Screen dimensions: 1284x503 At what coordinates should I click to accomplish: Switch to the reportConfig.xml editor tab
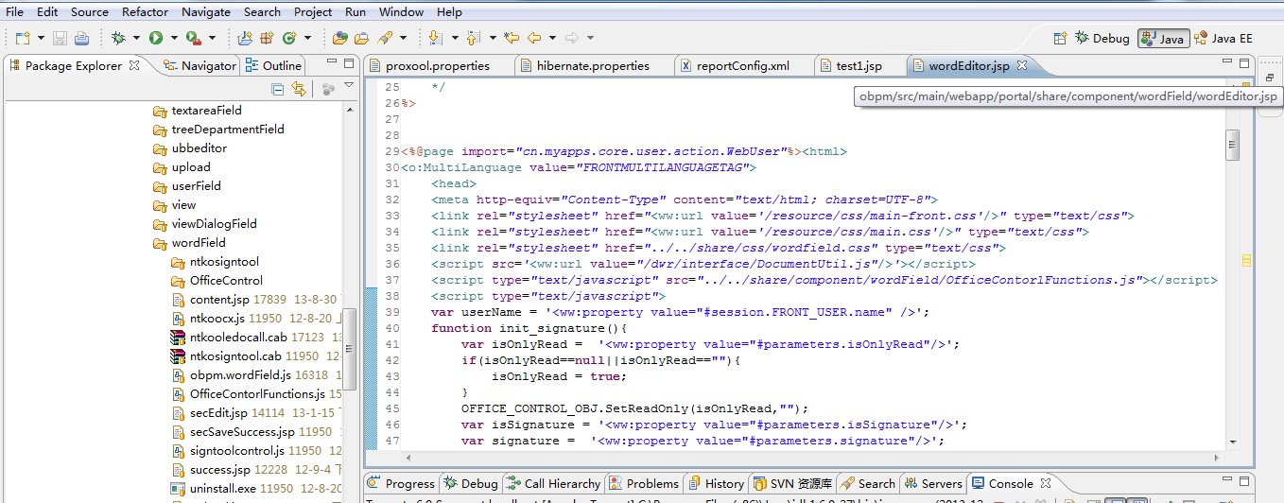pos(742,65)
